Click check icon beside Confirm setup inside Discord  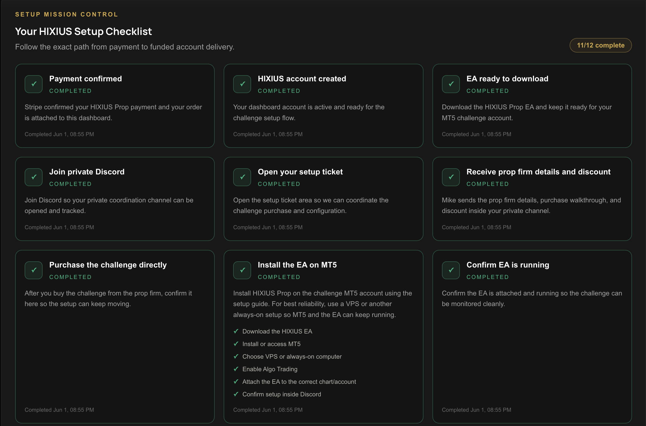[236, 394]
